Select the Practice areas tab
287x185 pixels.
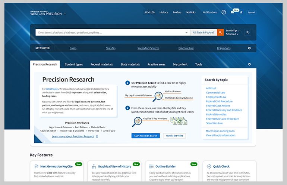click(156, 64)
